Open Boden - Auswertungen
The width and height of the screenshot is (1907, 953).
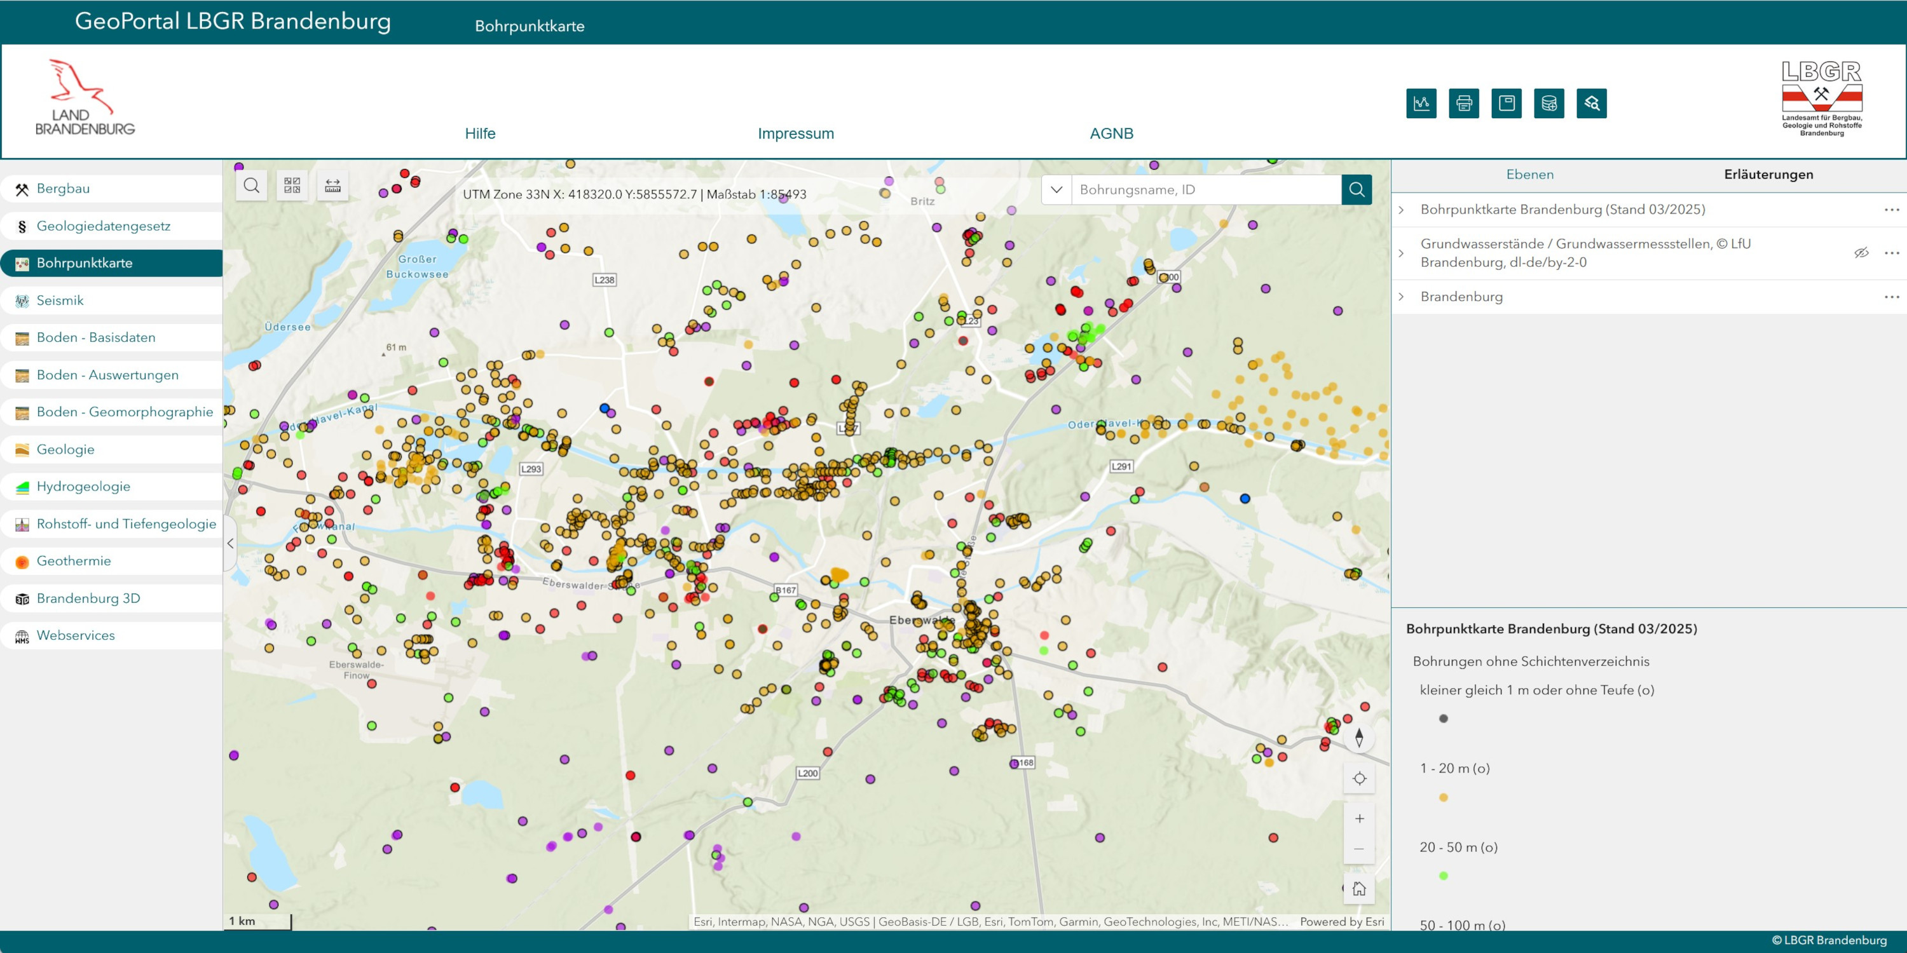[x=111, y=375]
